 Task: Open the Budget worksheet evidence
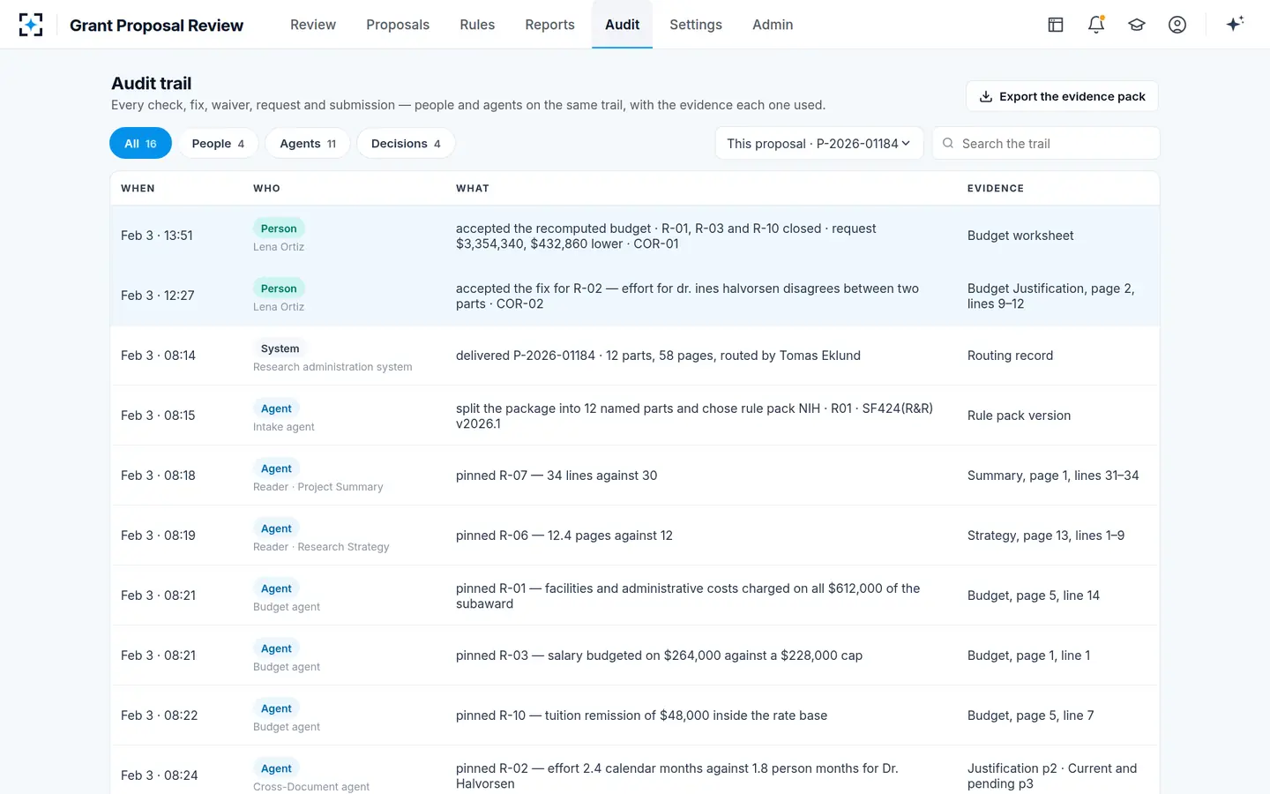click(1020, 236)
